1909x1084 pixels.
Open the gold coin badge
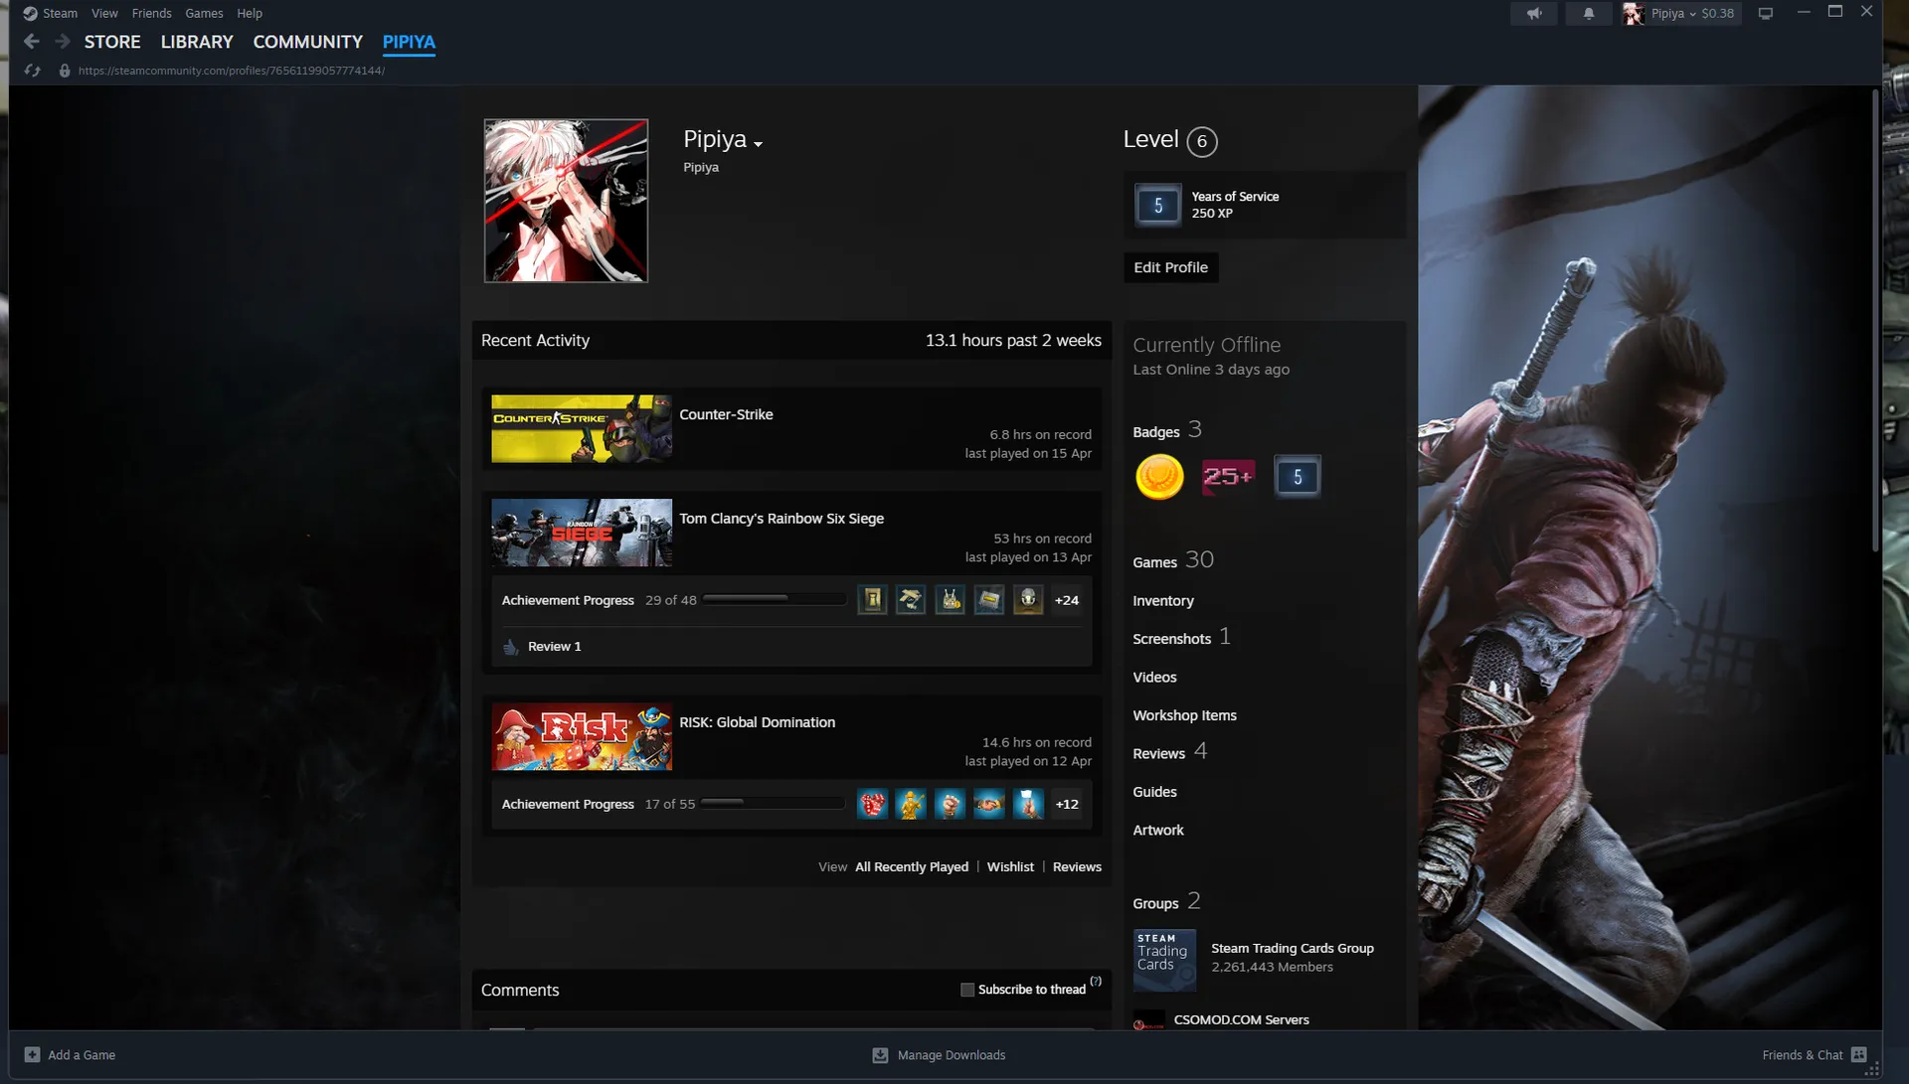coord(1159,477)
